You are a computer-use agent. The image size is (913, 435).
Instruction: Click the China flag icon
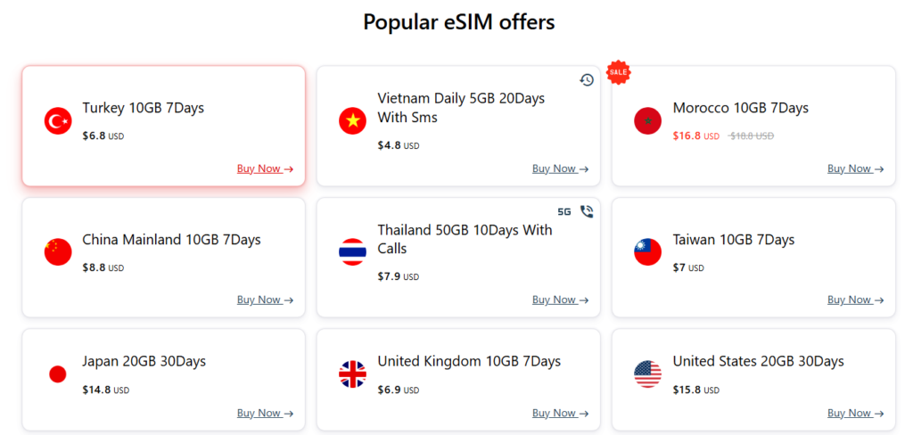tap(58, 252)
